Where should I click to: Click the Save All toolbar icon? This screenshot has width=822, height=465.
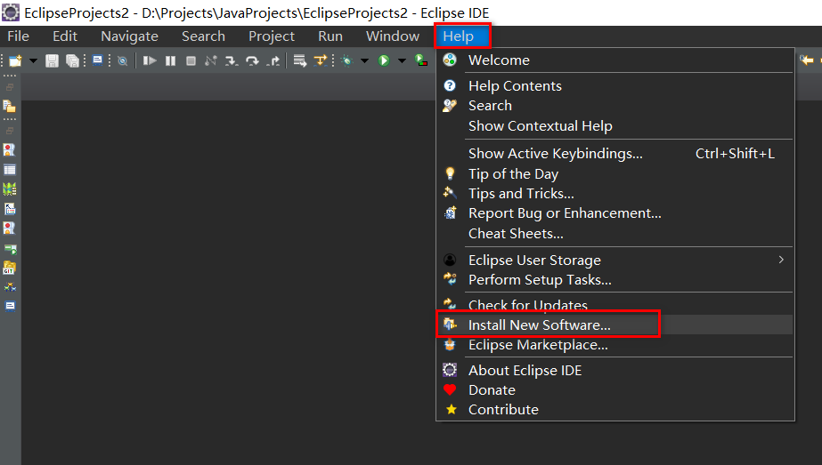coord(72,60)
